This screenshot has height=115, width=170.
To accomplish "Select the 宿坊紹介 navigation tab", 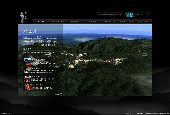I will [x=75, y=21].
